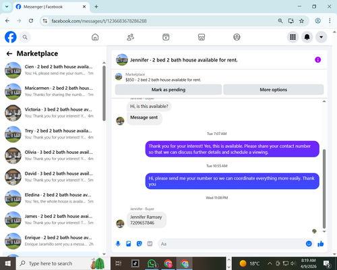This screenshot has width=337, height=270.
Task: Record a voice clip with microphone icon
Action: pos(118,244)
